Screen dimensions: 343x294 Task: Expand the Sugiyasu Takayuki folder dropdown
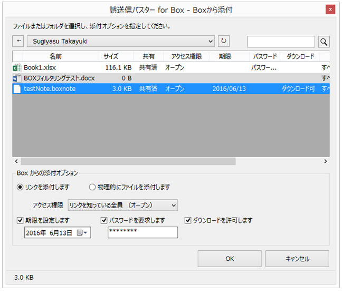211,41
